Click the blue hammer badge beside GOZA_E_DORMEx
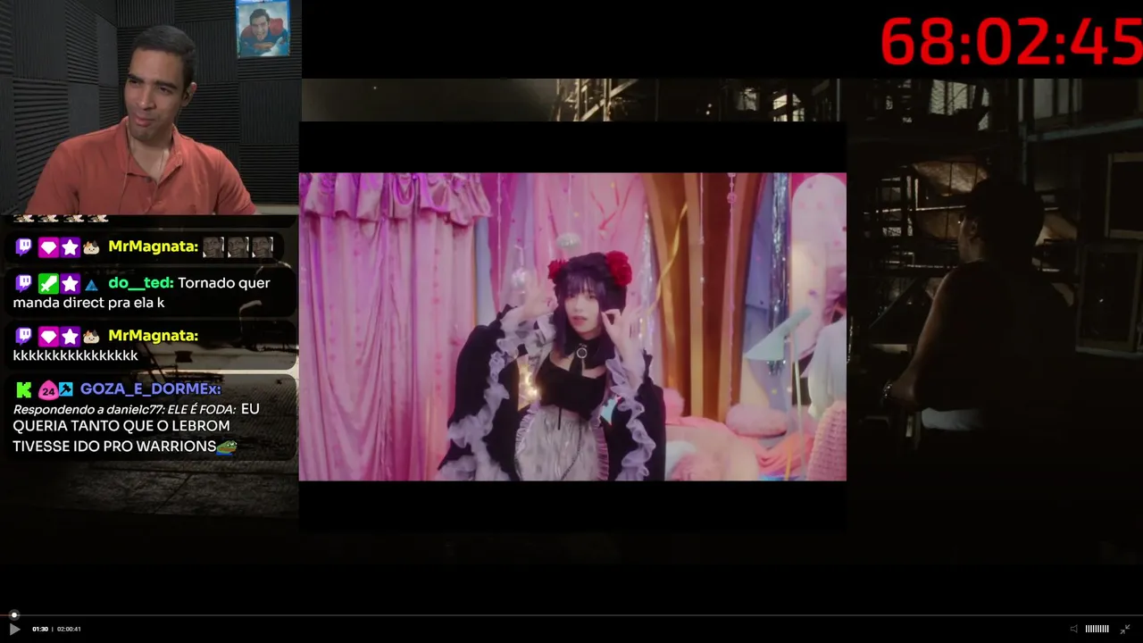Screen dimensions: 1143x643 pos(66,389)
